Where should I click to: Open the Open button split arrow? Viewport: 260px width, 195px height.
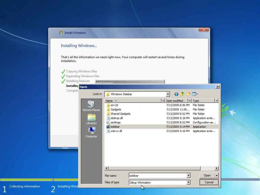coord(217,175)
